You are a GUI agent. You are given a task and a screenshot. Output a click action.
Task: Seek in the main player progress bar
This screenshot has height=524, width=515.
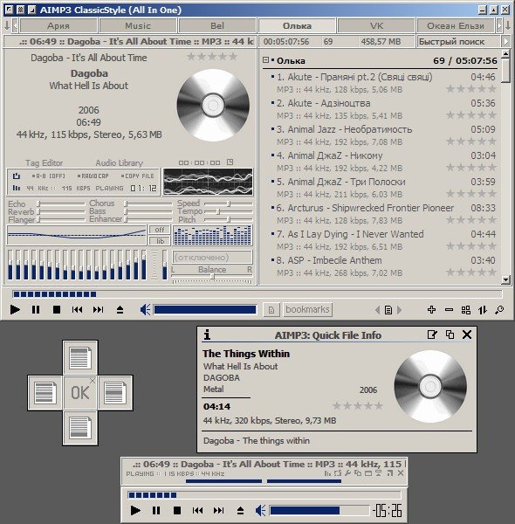[x=257, y=294]
